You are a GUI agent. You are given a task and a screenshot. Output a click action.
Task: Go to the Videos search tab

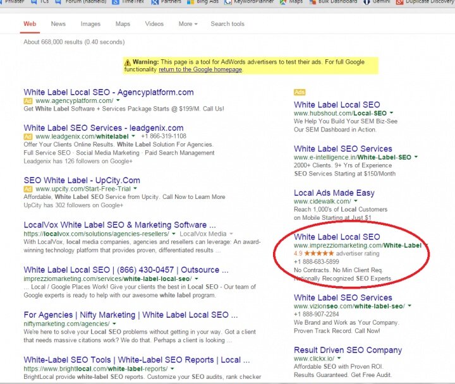(x=154, y=24)
